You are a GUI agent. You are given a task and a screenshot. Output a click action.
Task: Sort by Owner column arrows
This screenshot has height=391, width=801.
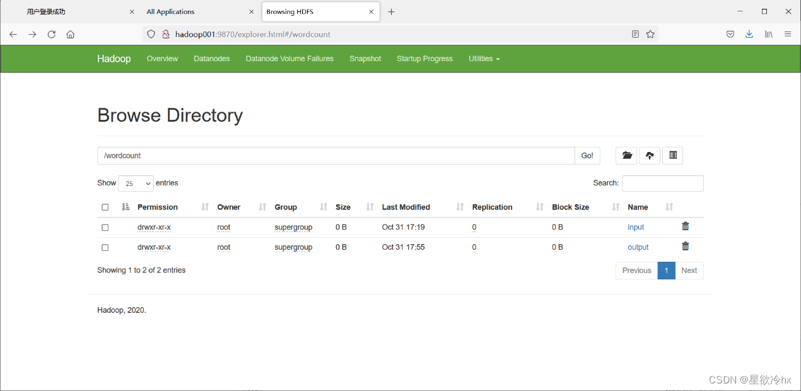click(x=262, y=207)
